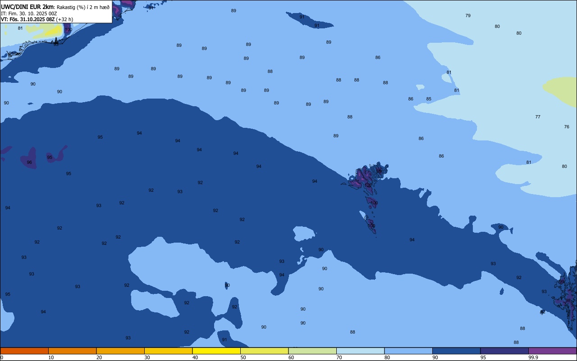Click the 60–70 pale green legend swatch
The image size is (577, 361).
point(312,351)
